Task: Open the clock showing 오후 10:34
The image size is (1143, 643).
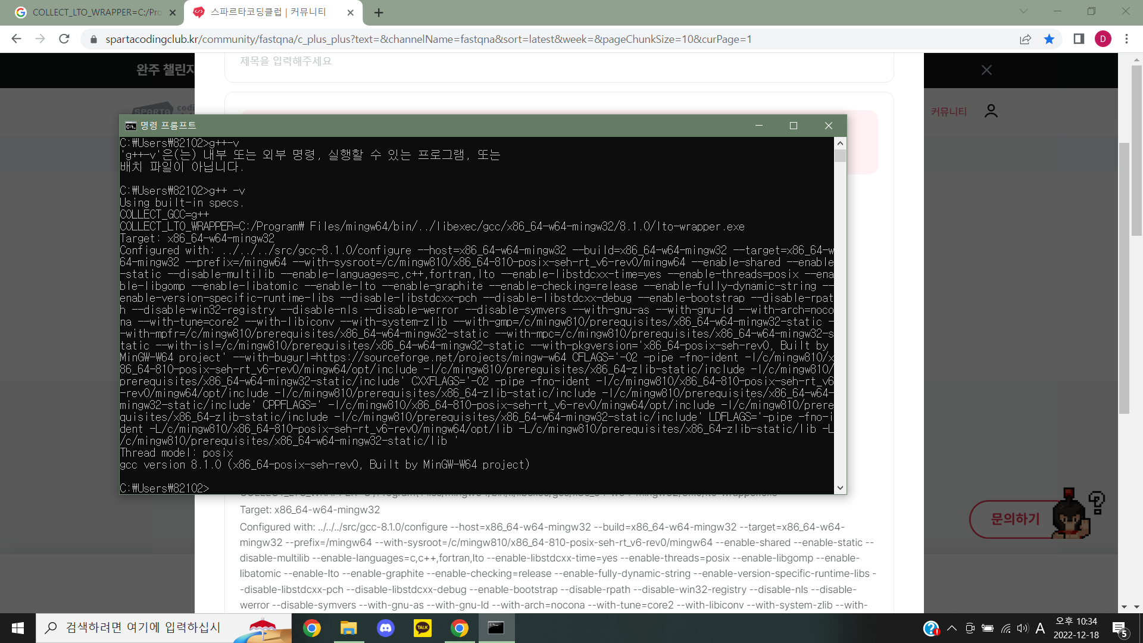Action: click(1076, 628)
